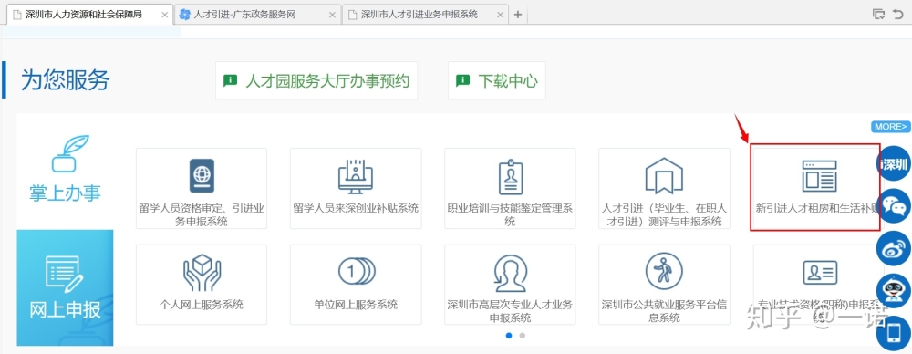Click the robot assistant sidebar icon
Image resolution: width=912 pixels, height=354 pixels.
tap(894, 290)
